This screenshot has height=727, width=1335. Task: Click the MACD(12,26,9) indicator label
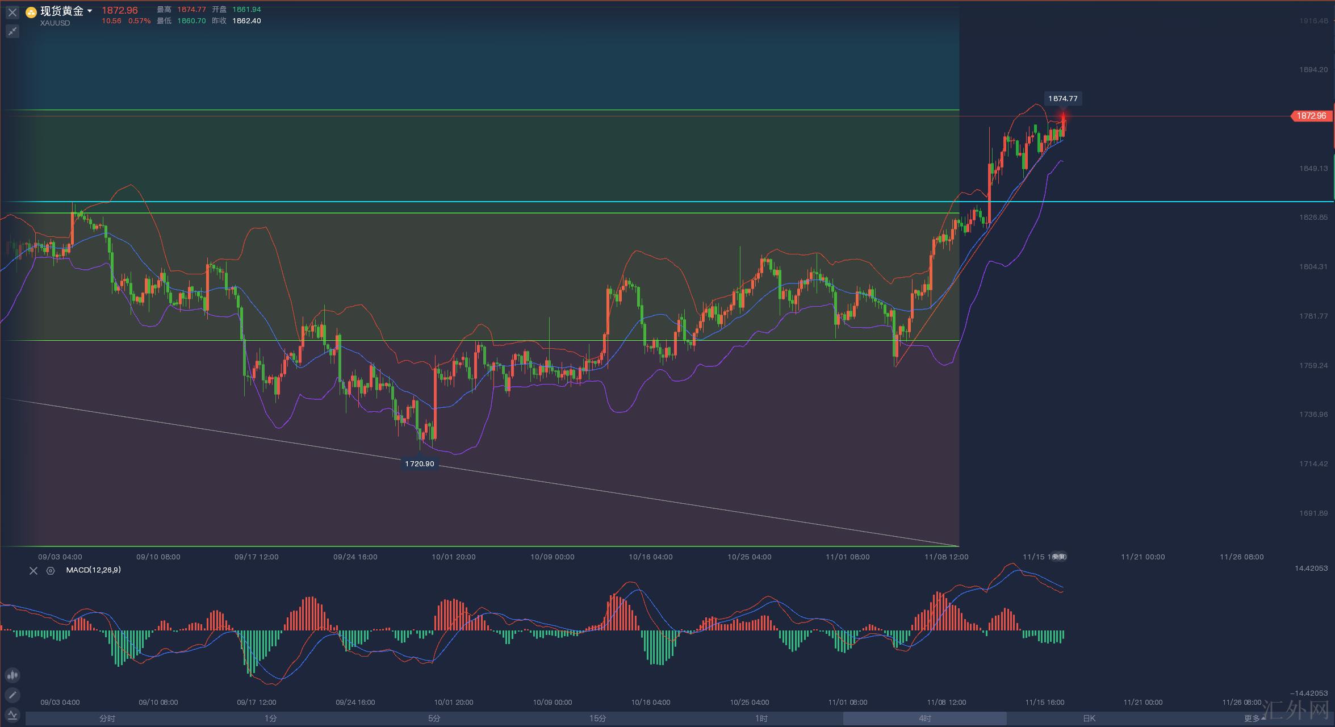(x=93, y=570)
